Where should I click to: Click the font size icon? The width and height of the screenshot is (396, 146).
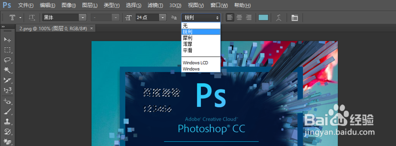click(129, 18)
